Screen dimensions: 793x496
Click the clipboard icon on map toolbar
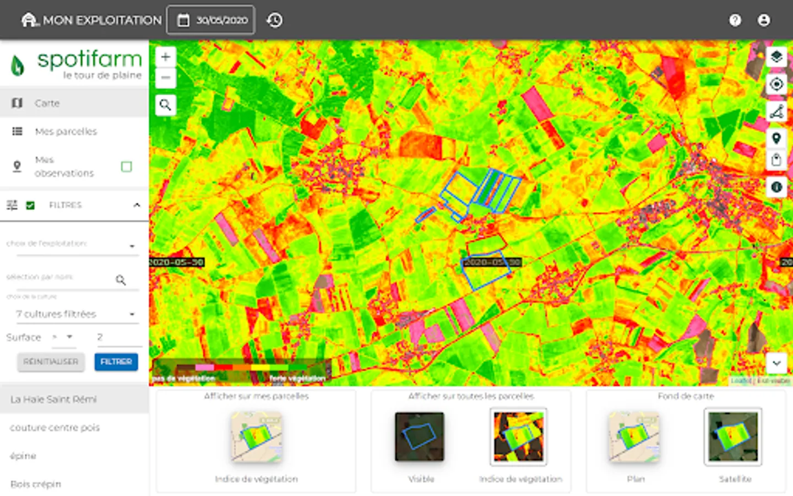tap(776, 160)
